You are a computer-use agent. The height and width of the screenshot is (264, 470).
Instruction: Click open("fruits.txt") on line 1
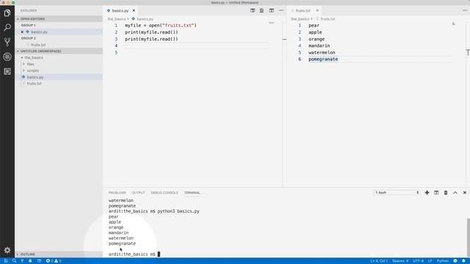click(x=173, y=26)
